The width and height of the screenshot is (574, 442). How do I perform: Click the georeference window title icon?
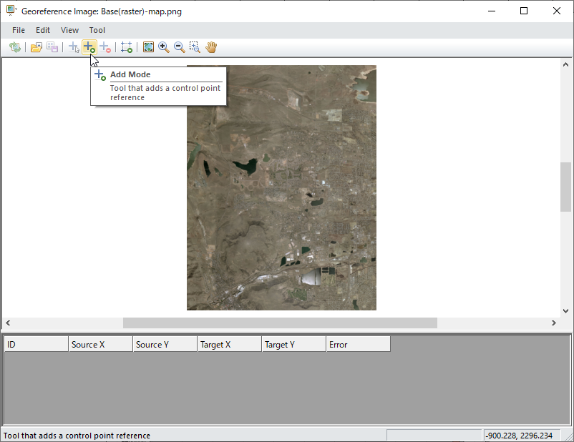coord(11,11)
